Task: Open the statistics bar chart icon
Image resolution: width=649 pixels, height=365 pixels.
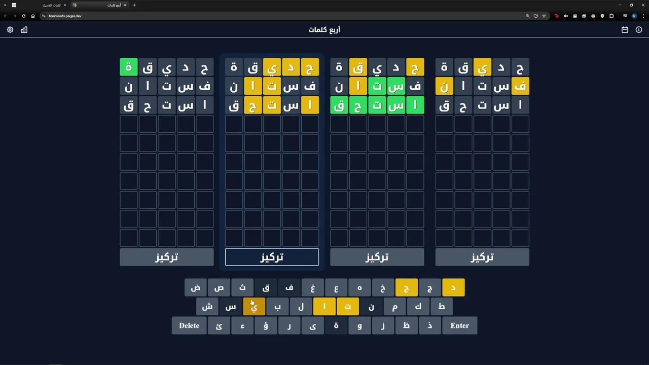Action: (24, 30)
